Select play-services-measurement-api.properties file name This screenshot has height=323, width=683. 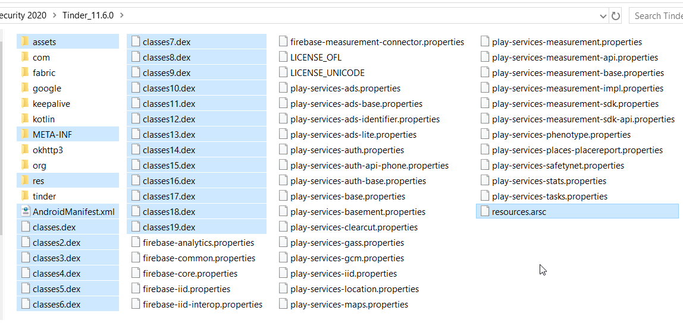click(x=575, y=58)
